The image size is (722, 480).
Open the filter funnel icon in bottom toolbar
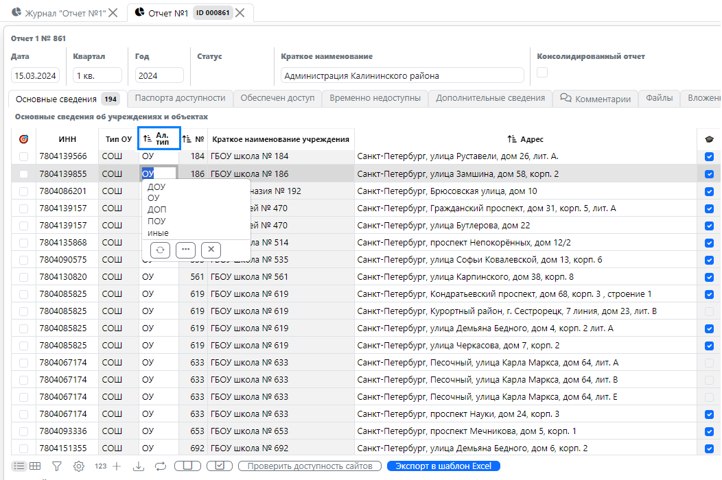(57, 466)
